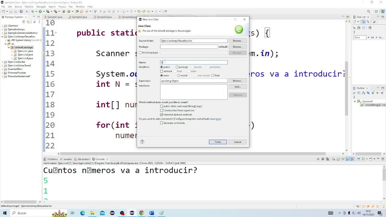Click Sort alphabetically icon in Outline panel
Image resolution: width=386 pixels, height=217 pixels.
(364, 93)
